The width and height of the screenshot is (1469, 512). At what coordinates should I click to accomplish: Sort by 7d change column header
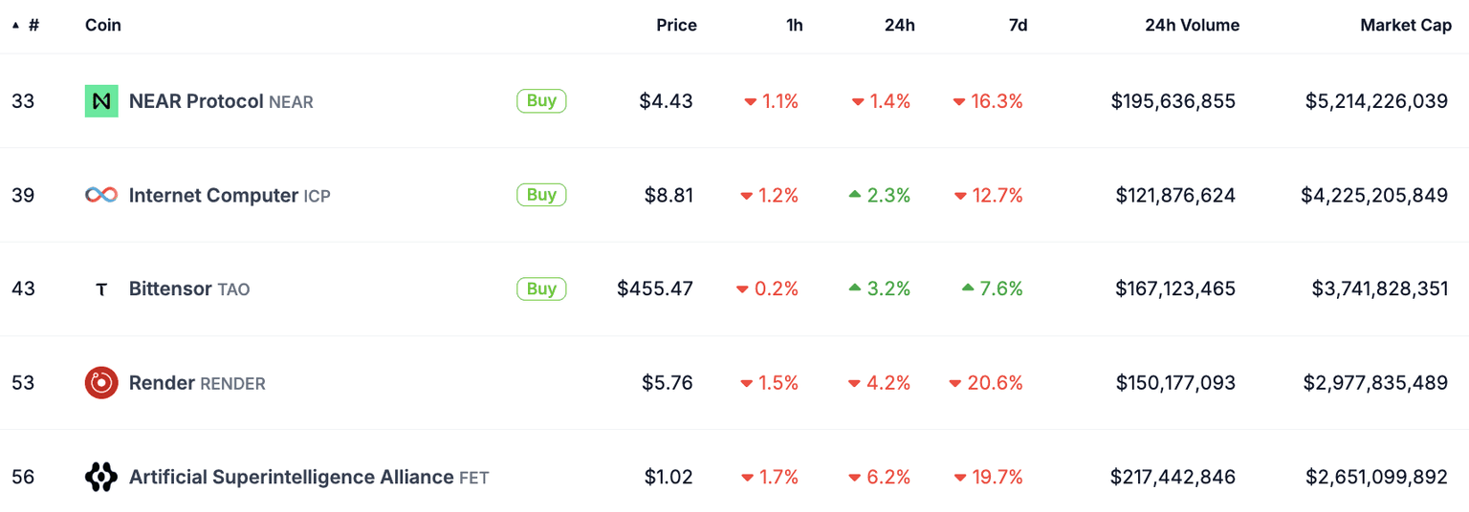(1018, 26)
